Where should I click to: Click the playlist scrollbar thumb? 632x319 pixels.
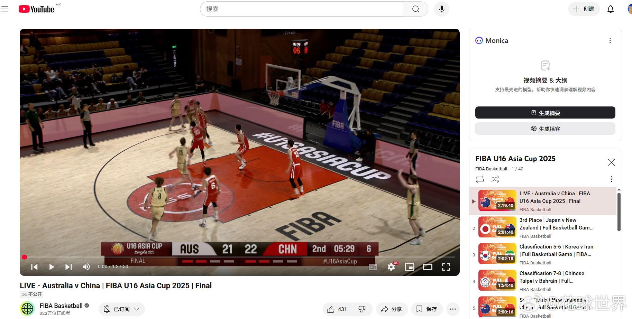point(619,212)
